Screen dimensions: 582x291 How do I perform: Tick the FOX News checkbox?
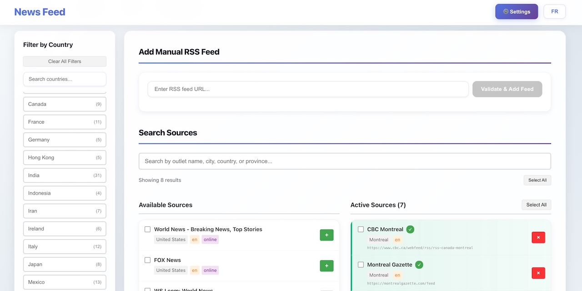(148, 260)
